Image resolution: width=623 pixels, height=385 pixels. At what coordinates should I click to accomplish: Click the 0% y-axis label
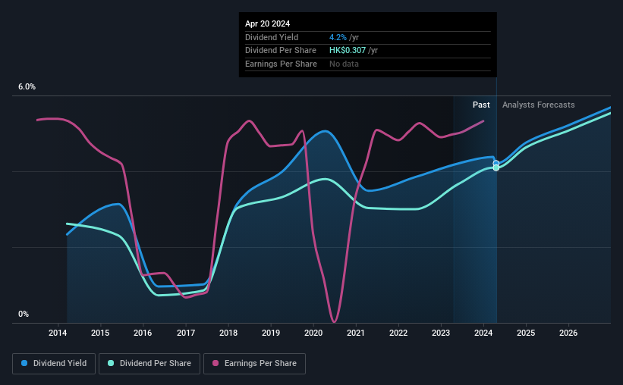coord(24,314)
